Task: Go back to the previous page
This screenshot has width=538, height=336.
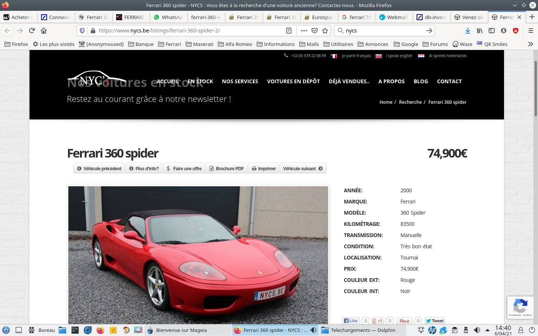Action: pos(7,31)
